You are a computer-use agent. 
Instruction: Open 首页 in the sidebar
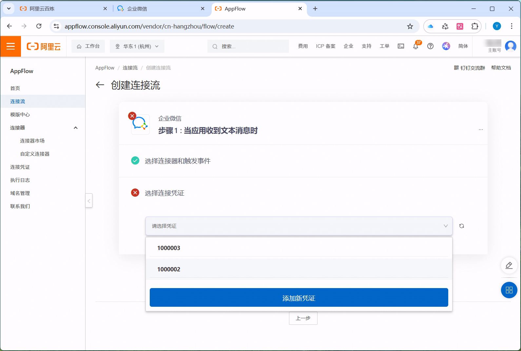(x=15, y=88)
